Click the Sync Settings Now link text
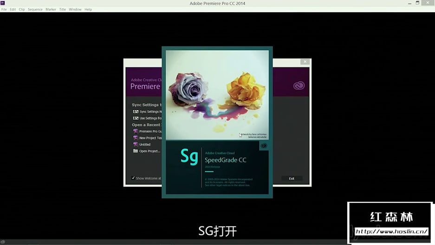The image size is (435, 245). pyautogui.click(x=150, y=112)
